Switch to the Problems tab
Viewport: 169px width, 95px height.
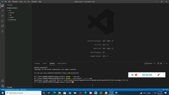coord(37,63)
